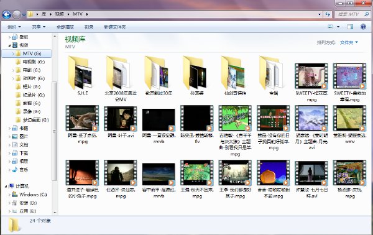Click navigation pane scrollbar down arrow
Image resolution: width=373 pixels, height=235 pixels.
tap(55, 212)
